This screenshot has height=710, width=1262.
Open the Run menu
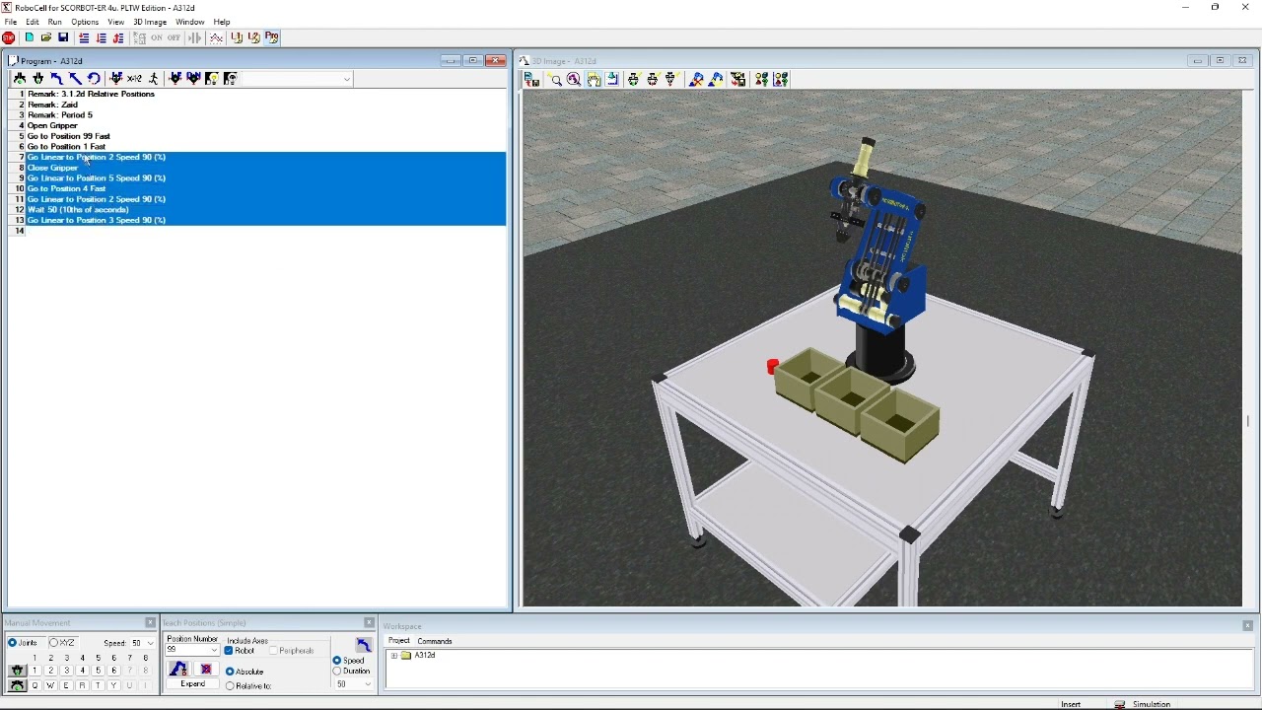54,22
